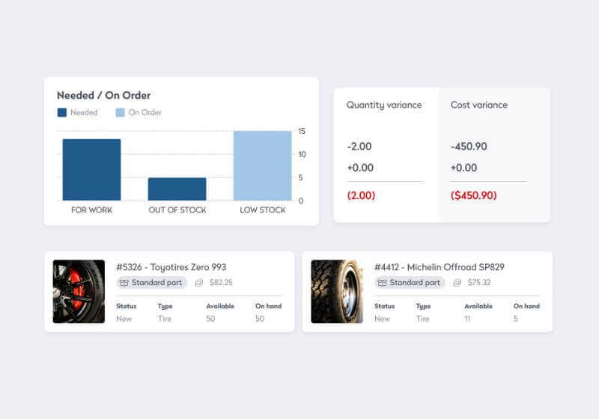Click the LOW STOCK on-order bar
The image size is (599, 419).
point(262,166)
